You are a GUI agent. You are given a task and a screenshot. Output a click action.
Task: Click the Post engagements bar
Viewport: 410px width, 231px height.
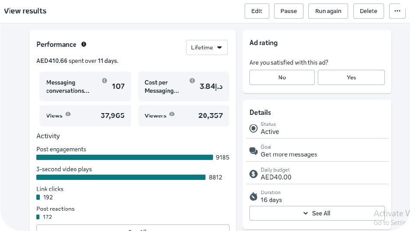[x=125, y=157]
